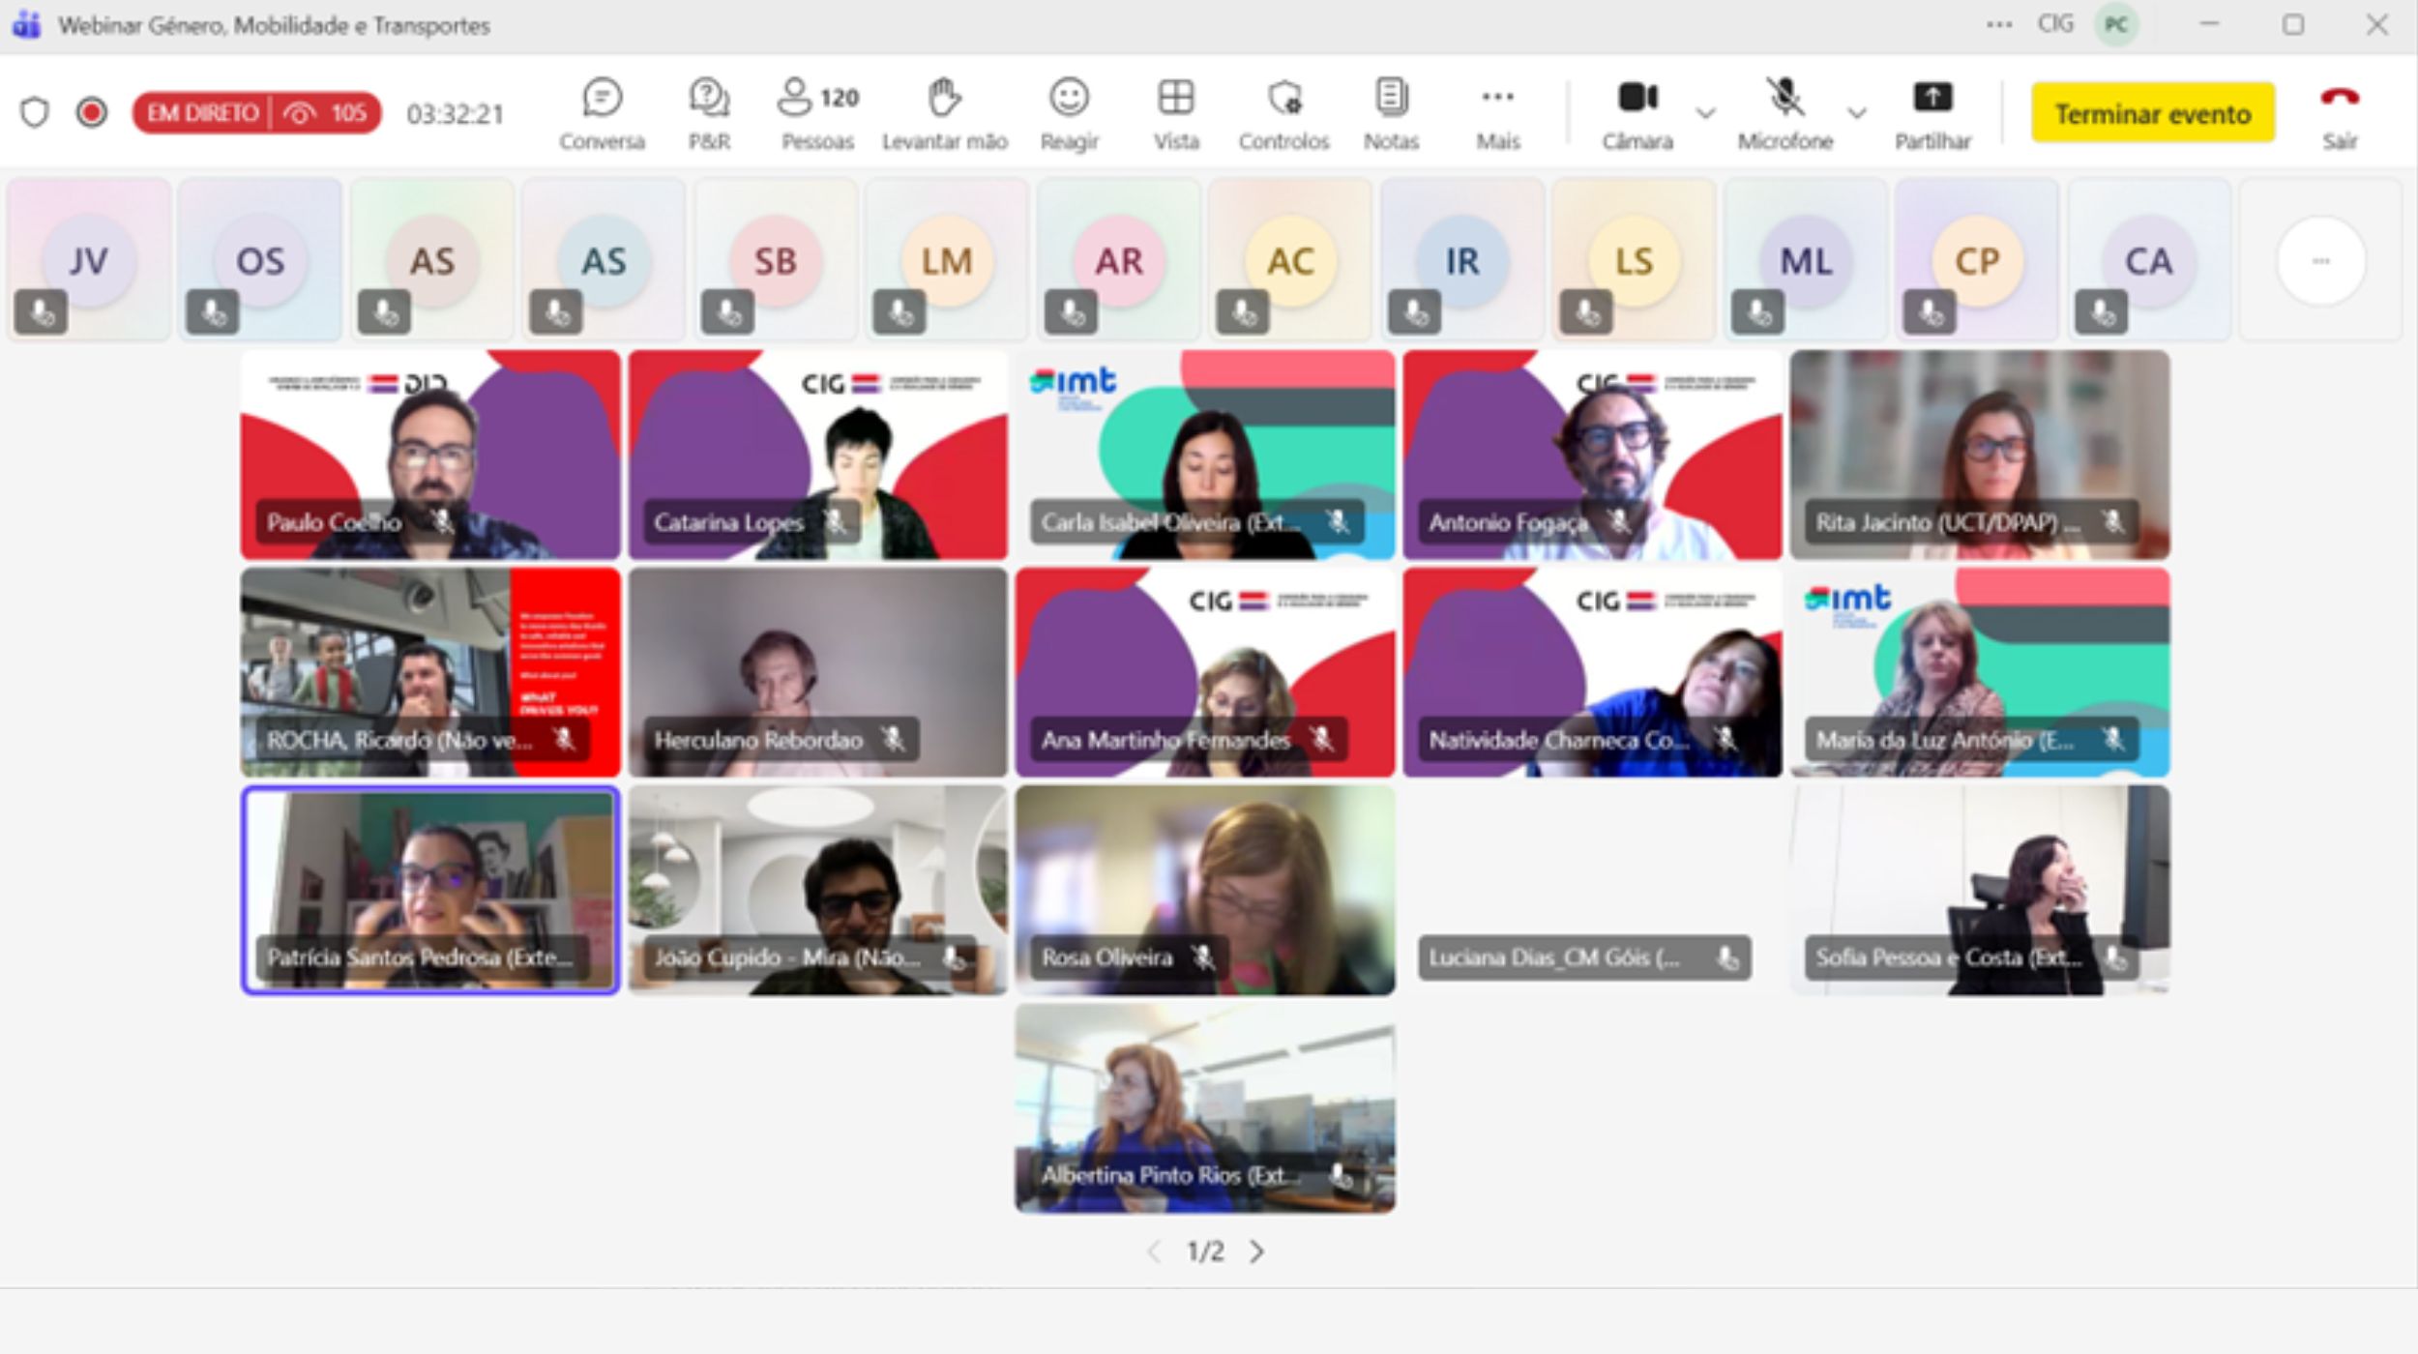2418x1354 pixels.
Task: Toggle the Câmara camera off
Action: 1637,113
